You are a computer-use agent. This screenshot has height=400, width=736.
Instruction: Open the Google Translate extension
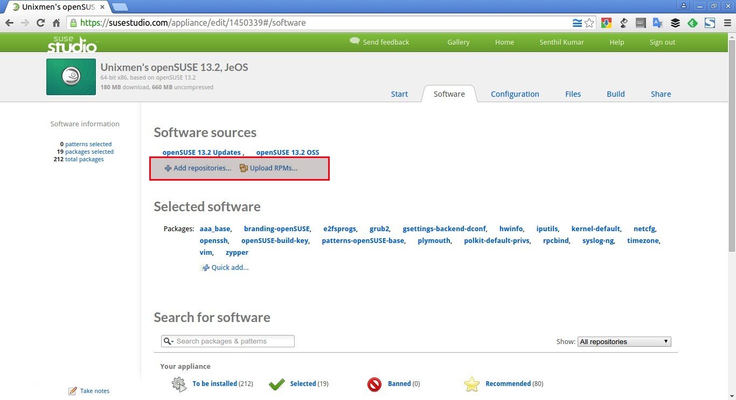[658, 23]
